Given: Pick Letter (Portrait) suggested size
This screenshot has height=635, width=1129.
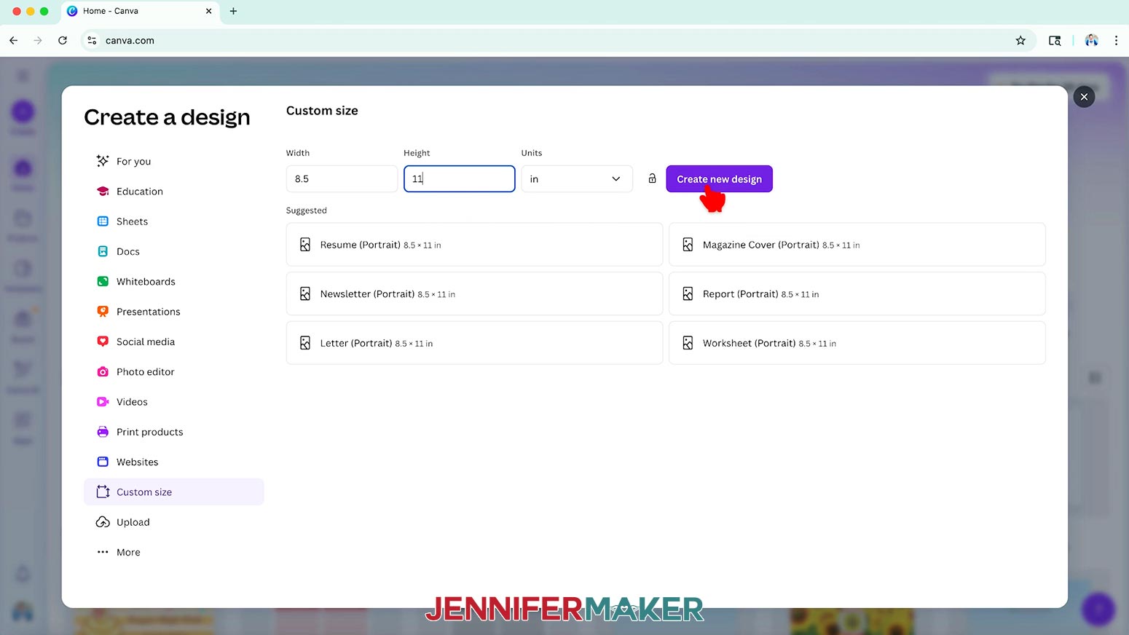Looking at the screenshot, I should coord(474,343).
